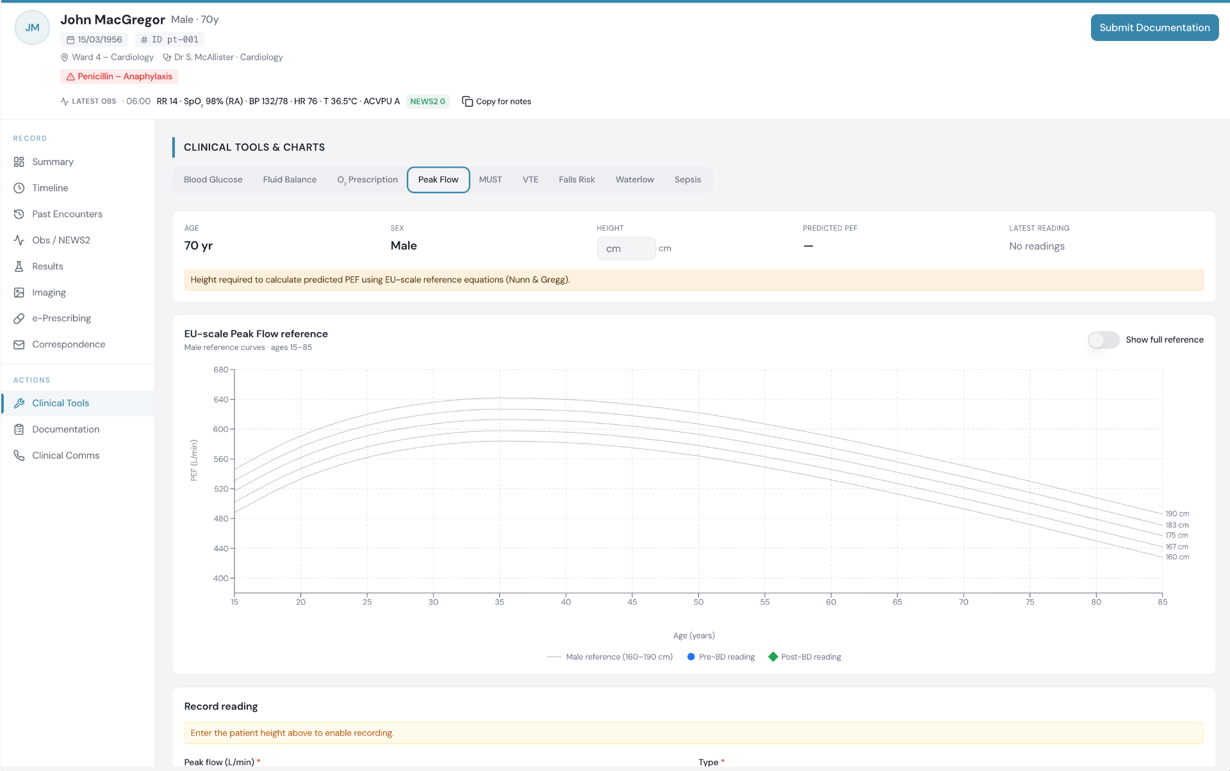
Task: Click the 167 cm curve label
Action: [1177, 547]
